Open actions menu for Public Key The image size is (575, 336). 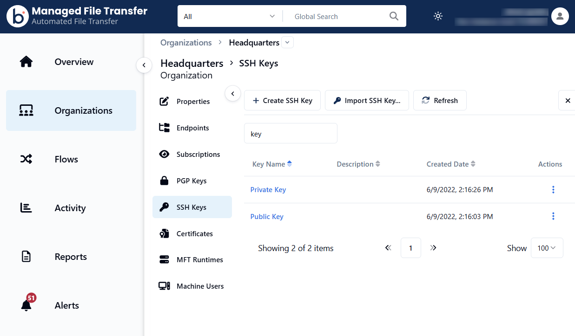[x=553, y=216]
